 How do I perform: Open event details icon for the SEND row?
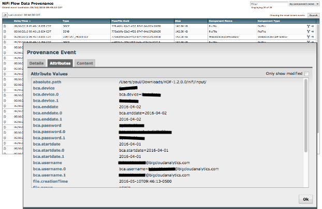point(5,31)
